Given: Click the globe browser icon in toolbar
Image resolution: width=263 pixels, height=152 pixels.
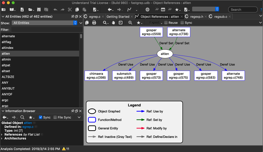Looking at the screenshot, I should (147, 10).
